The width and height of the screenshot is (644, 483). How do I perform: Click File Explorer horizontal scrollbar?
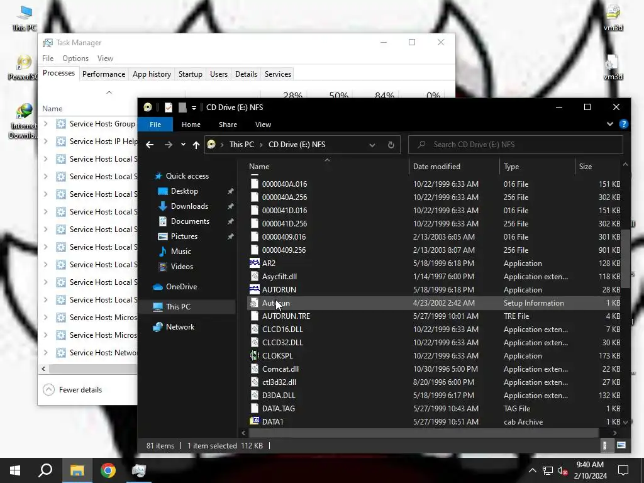coord(423,433)
